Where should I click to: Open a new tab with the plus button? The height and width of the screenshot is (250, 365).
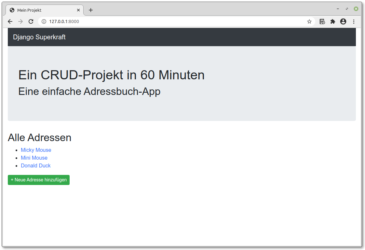click(x=91, y=10)
